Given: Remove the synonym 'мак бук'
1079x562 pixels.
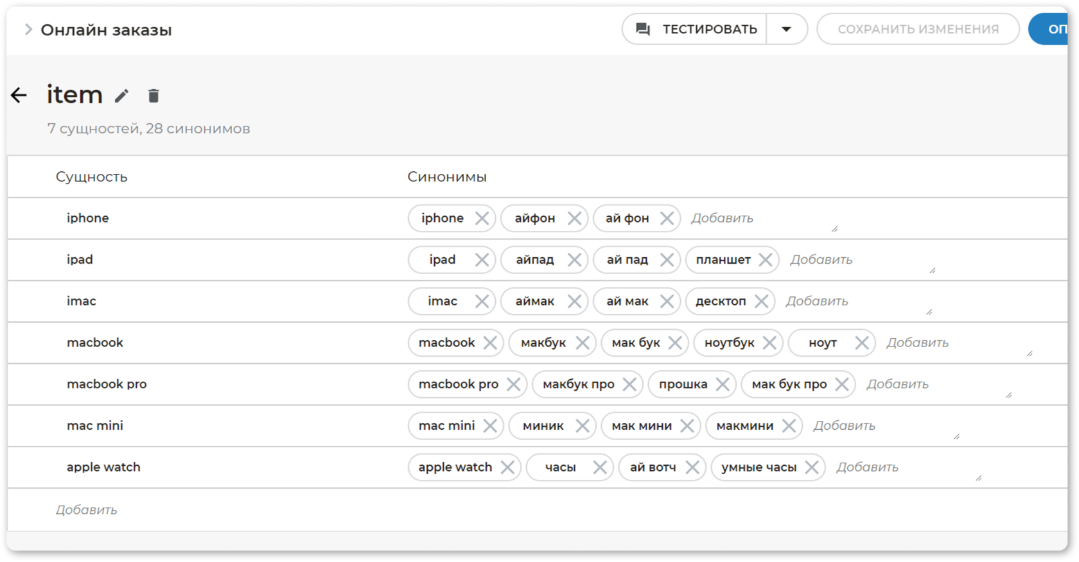Looking at the screenshot, I should click(x=675, y=343).
